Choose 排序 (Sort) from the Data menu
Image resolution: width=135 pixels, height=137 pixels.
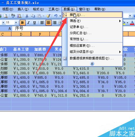pos(92,15)
